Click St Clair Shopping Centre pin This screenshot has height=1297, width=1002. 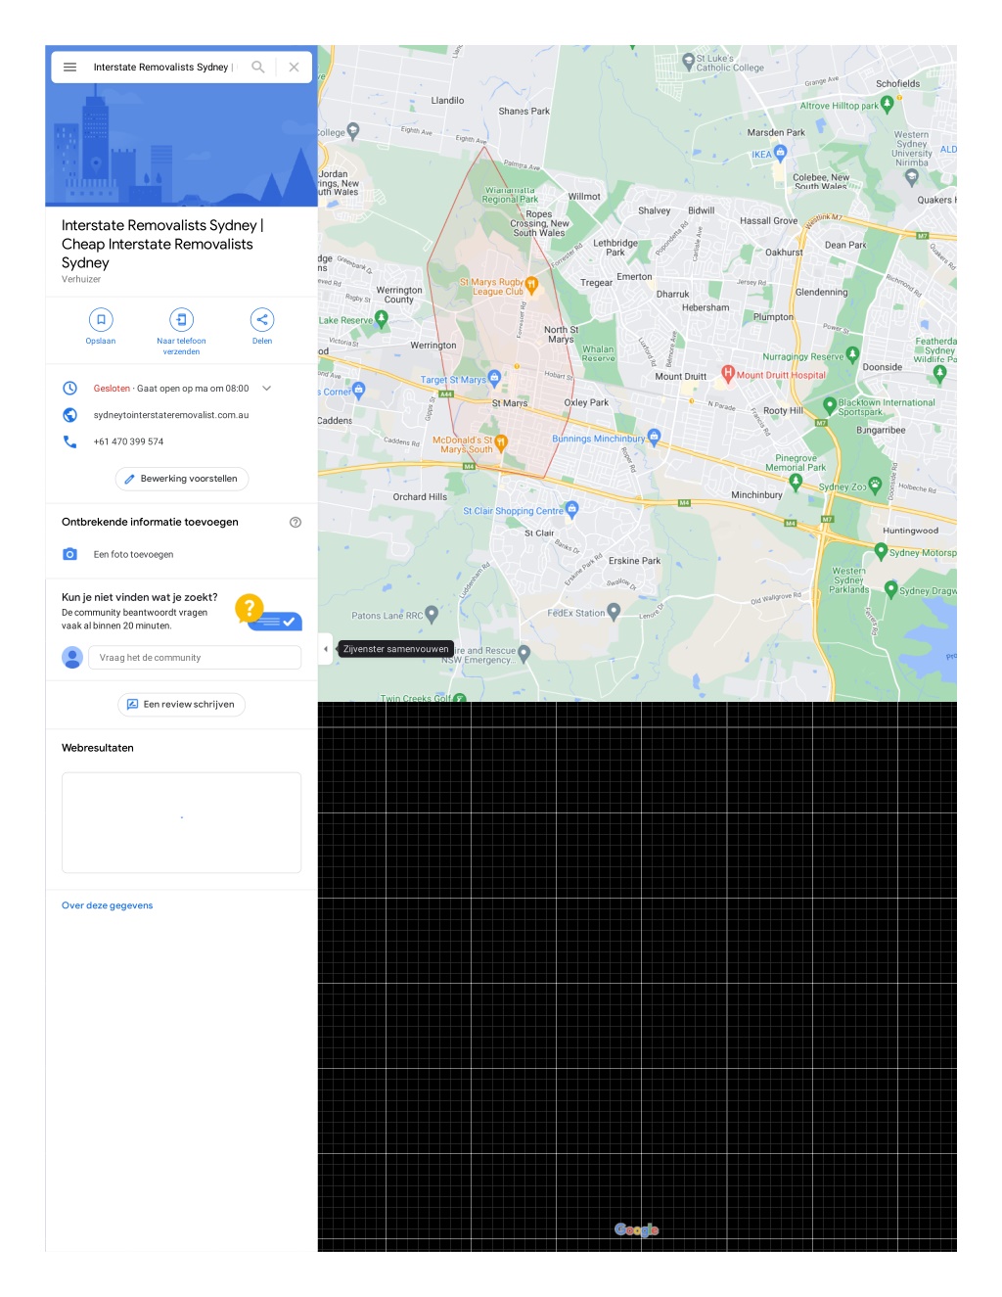click(x=572, y=508)
